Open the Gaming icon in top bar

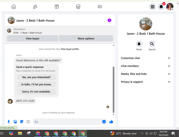100,7
